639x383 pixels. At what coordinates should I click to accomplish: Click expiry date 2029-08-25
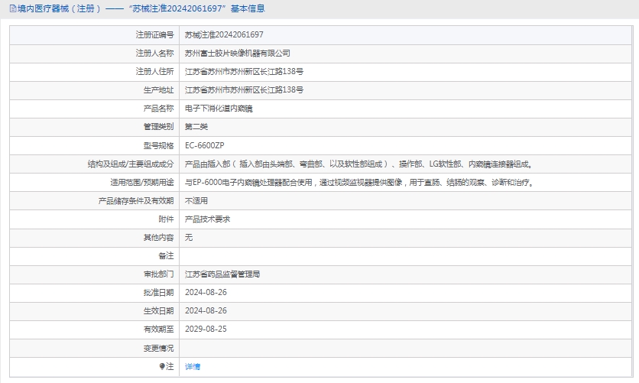pyautogui.click(x=206, y=329)
